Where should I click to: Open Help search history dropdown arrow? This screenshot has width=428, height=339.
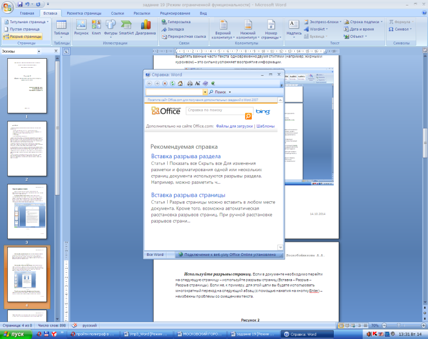point(205,92)
